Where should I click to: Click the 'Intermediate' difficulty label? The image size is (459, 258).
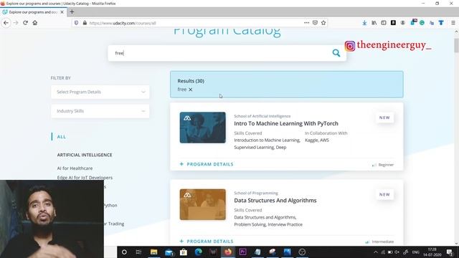382,242
